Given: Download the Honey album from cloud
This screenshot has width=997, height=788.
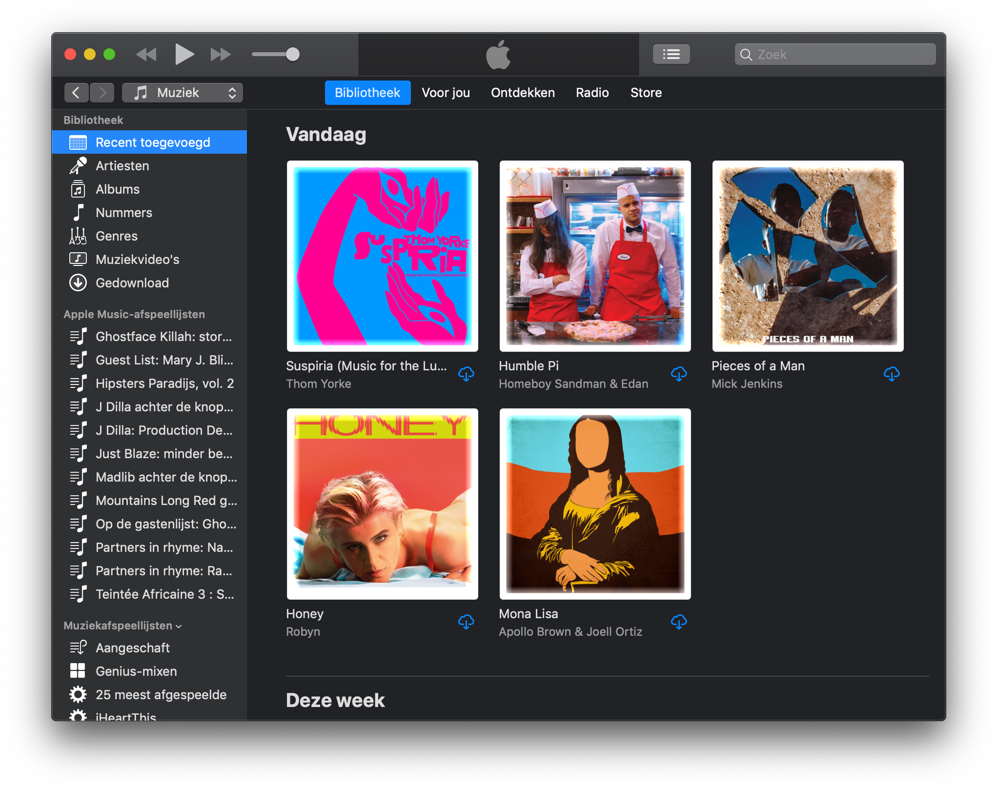Looking at the screenshot, I should [x=466, y=622].
